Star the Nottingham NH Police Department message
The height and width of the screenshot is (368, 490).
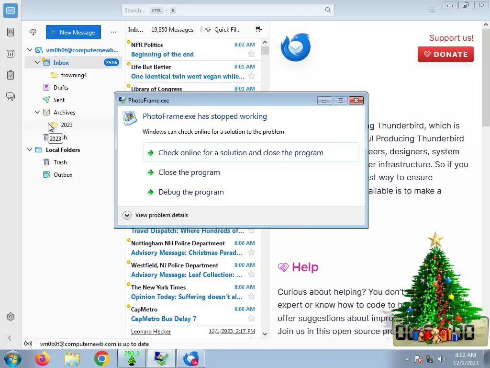point(251,252)
